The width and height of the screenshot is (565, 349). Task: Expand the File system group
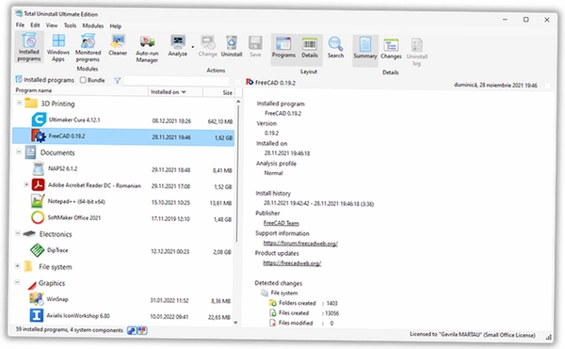point(17,266)
